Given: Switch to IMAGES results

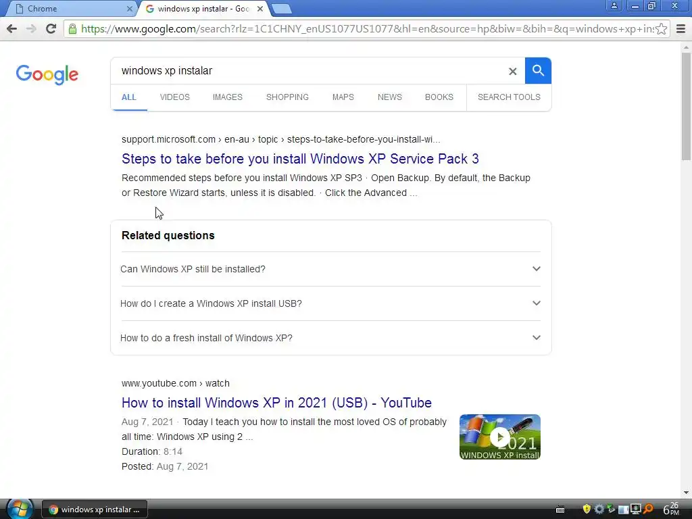Looking at the screenshot, I should point(228,97).
